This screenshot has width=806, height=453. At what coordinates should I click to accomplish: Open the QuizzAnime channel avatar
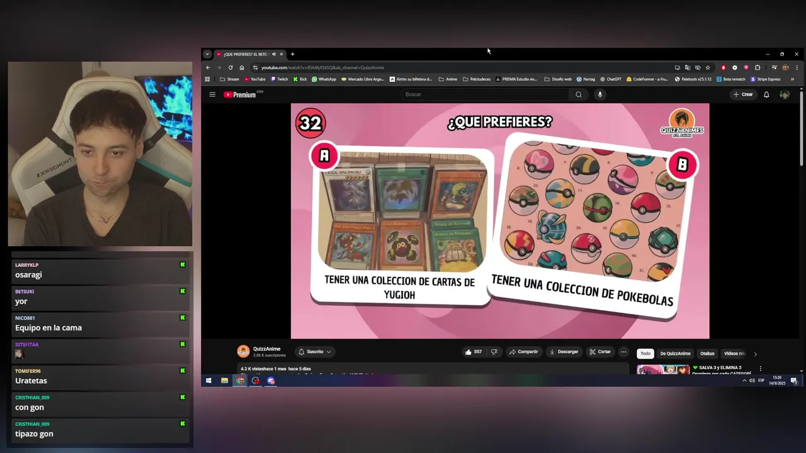click(x=243, y=352)
